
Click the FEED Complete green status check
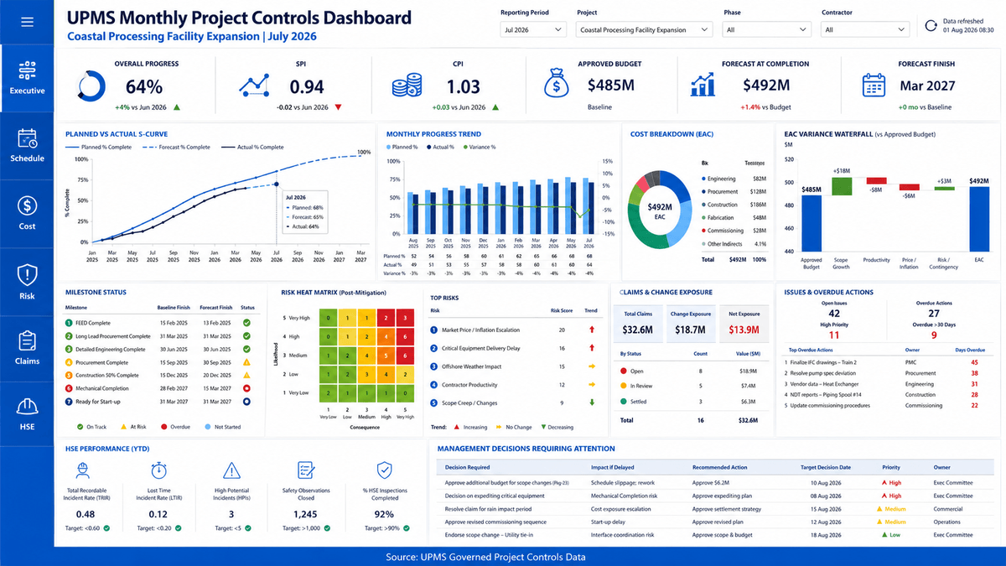(247, 323)
